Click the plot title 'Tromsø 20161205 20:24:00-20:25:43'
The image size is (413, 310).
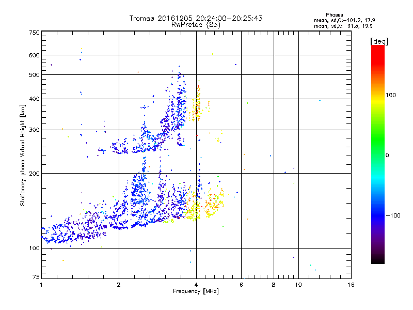(x=196, y=18)
